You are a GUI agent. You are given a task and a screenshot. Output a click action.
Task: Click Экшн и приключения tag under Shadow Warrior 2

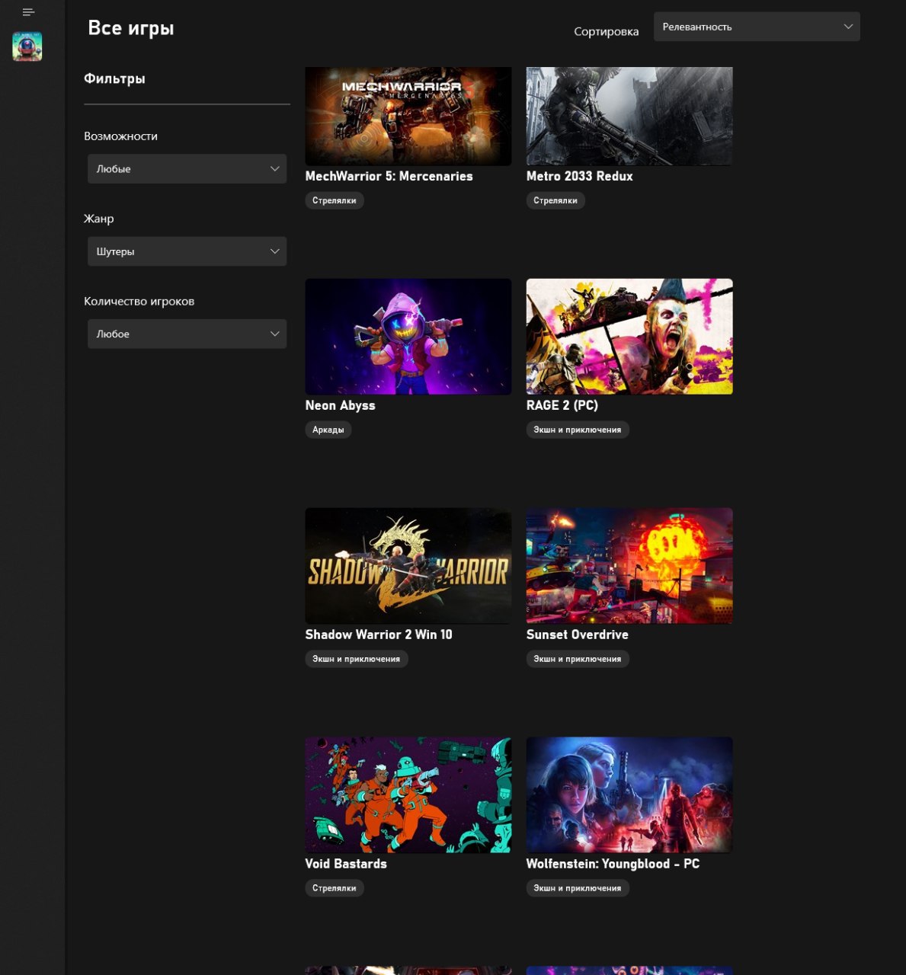(357, 659)
